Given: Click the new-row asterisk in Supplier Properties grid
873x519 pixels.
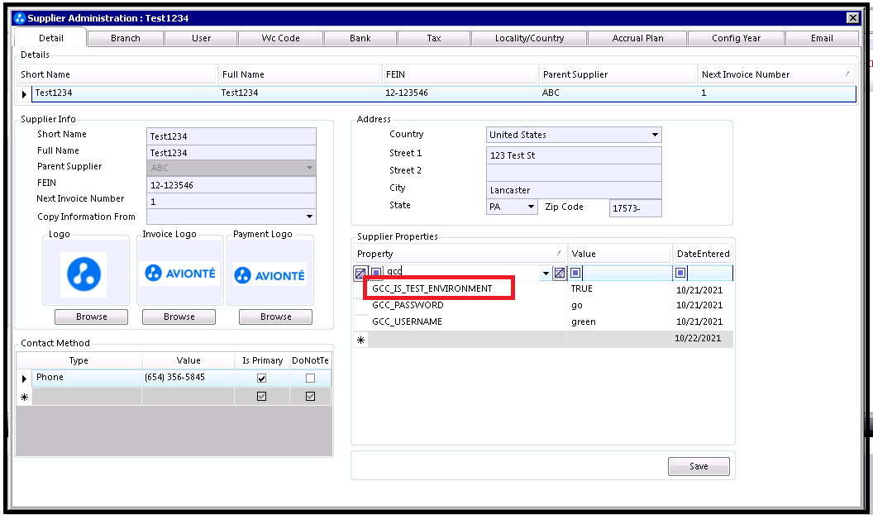Looking at the screenshot, I should point(360,339).
